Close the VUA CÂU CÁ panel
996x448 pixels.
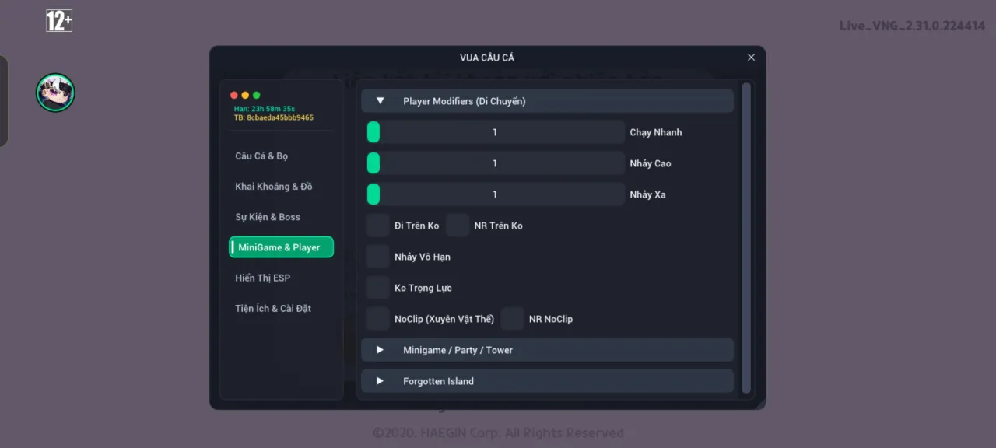pos(751,58)
